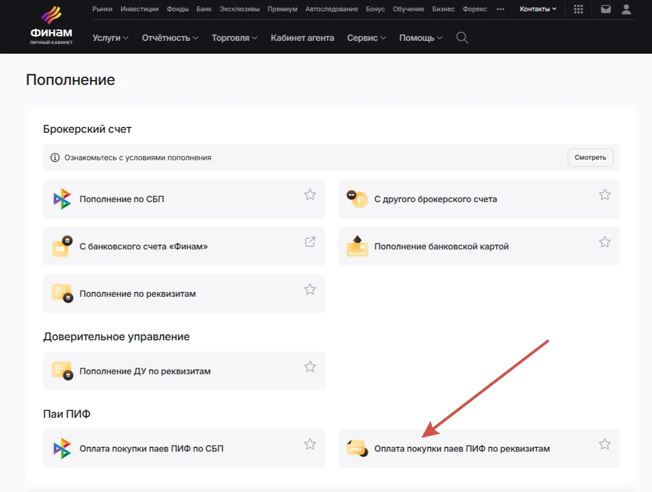This screenshot has height=492, width=652.
Task: Click the icon for С банковского счета «Финам»
Action: point(62,246)
